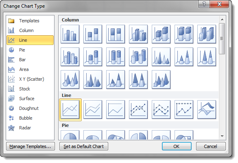238x163 pixels.
Task: Choose the clustered cone chart icon
Action: [x=161, y=57]
